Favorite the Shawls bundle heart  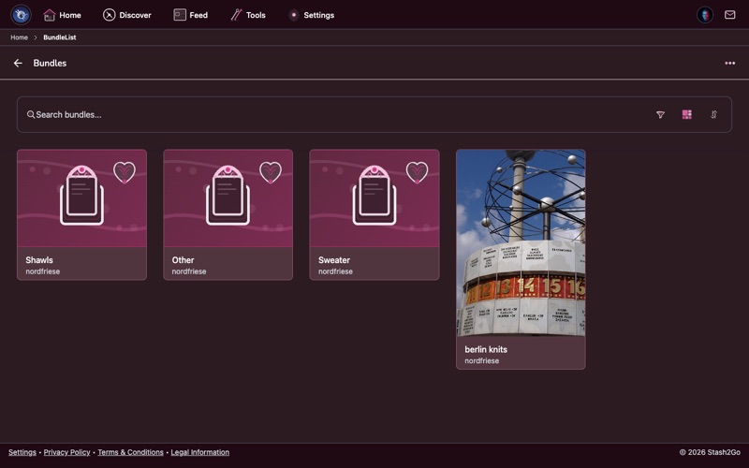point(125,172)
